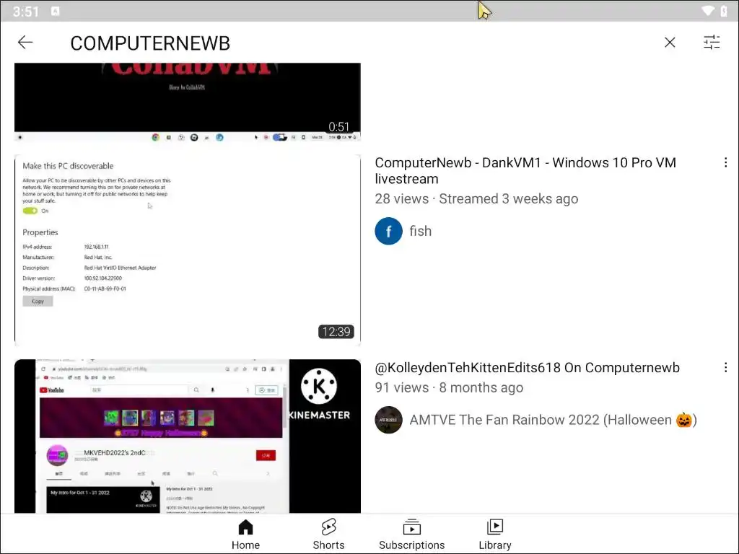Play the DankVM1 livestream thumbnail
Viewport: 739px width, 554px height.
click(188, 250)
